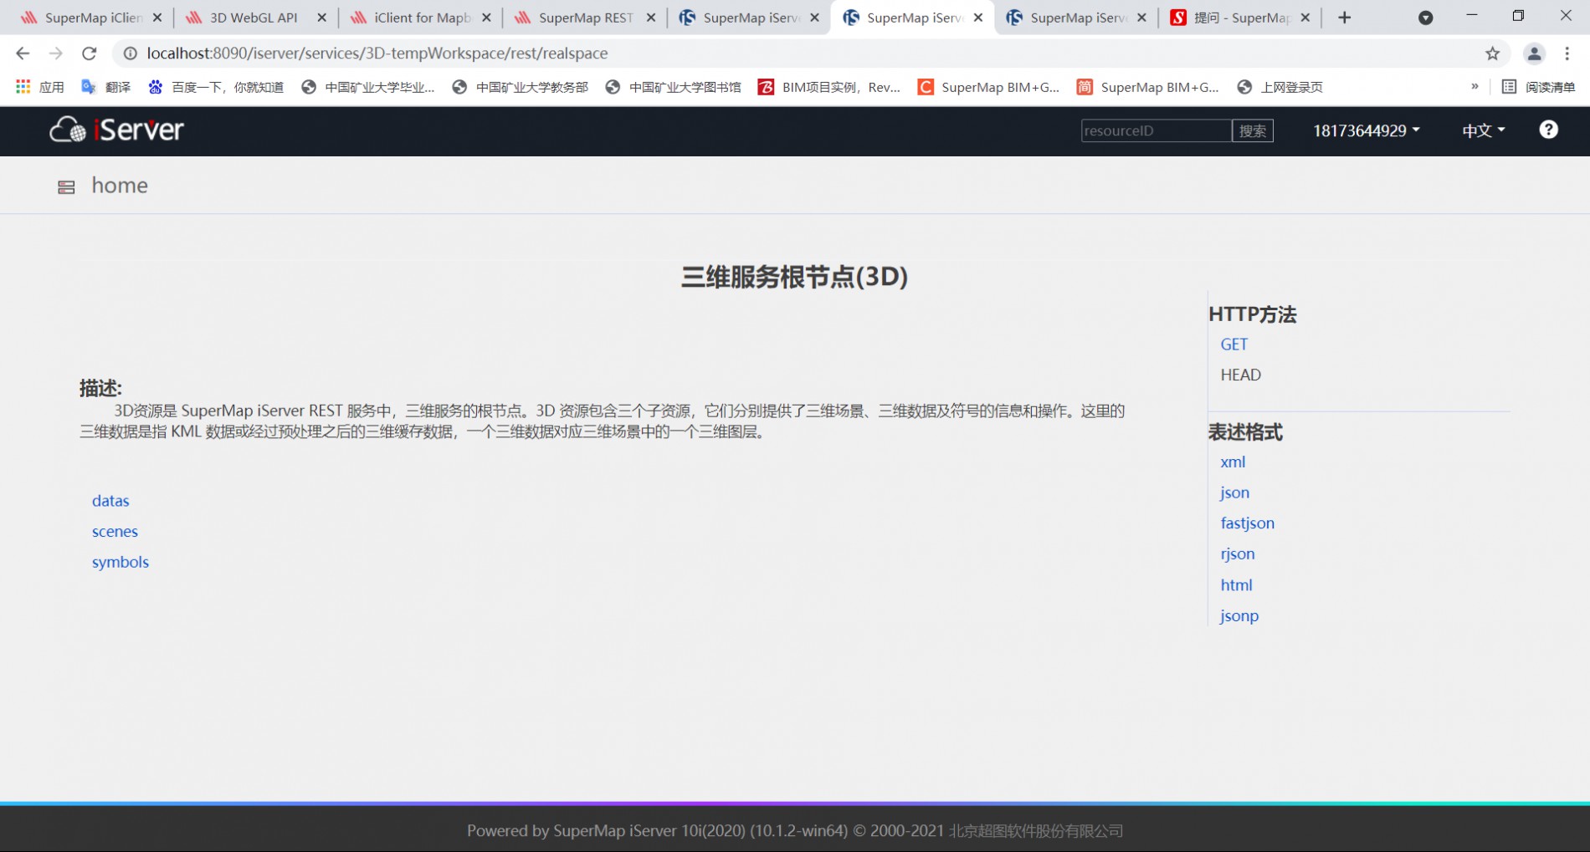View the xml representation

(x=1233, y=462)
